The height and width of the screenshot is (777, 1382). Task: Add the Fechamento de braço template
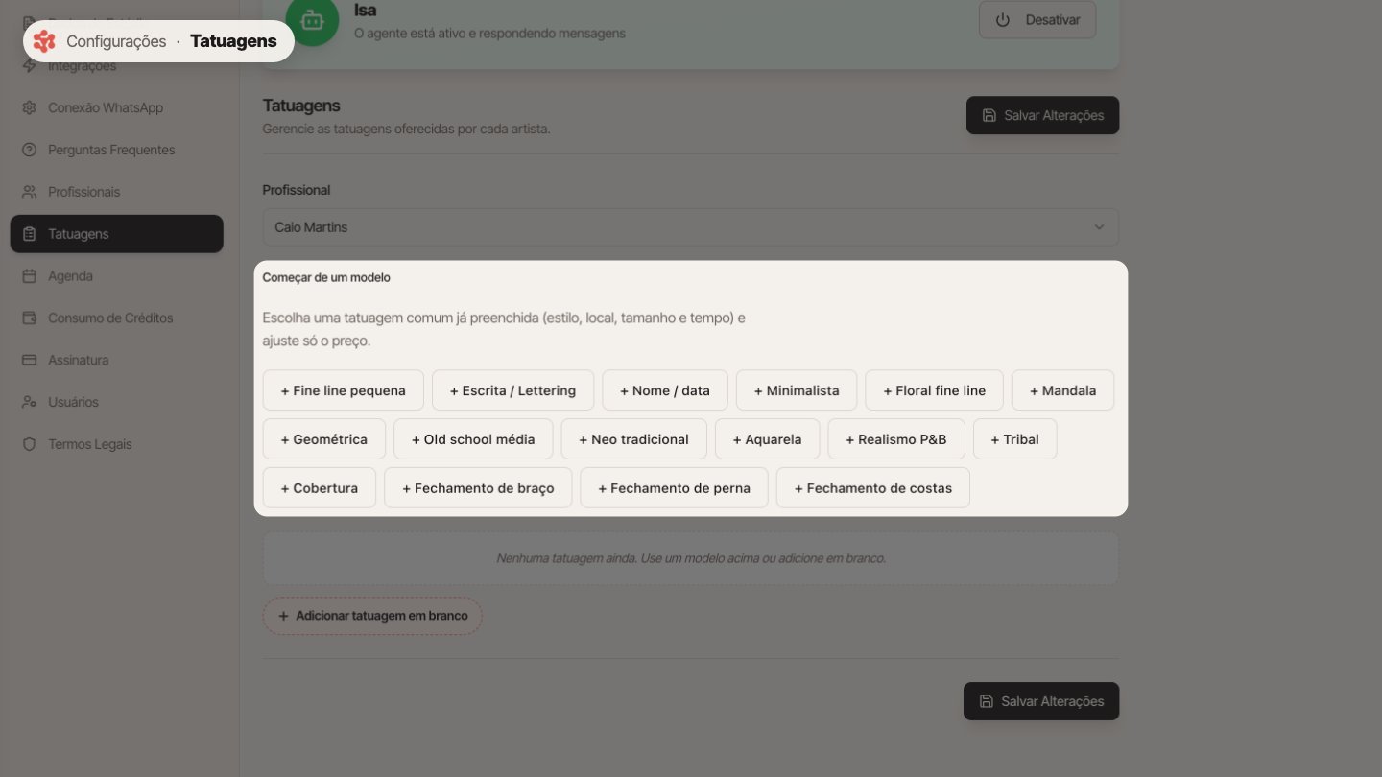[478, 488]
